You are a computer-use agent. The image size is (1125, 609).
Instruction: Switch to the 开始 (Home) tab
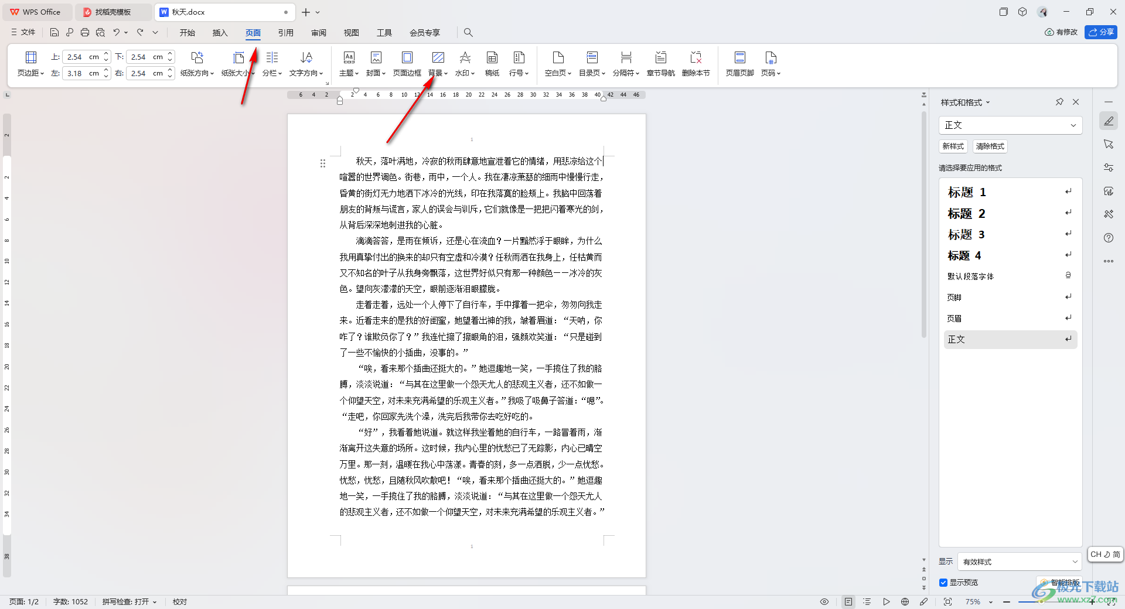tap(187, 32)
